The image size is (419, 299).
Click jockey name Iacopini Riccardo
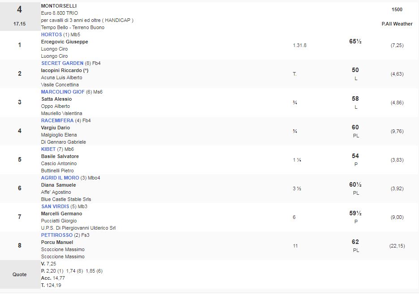tap(62, 70)
